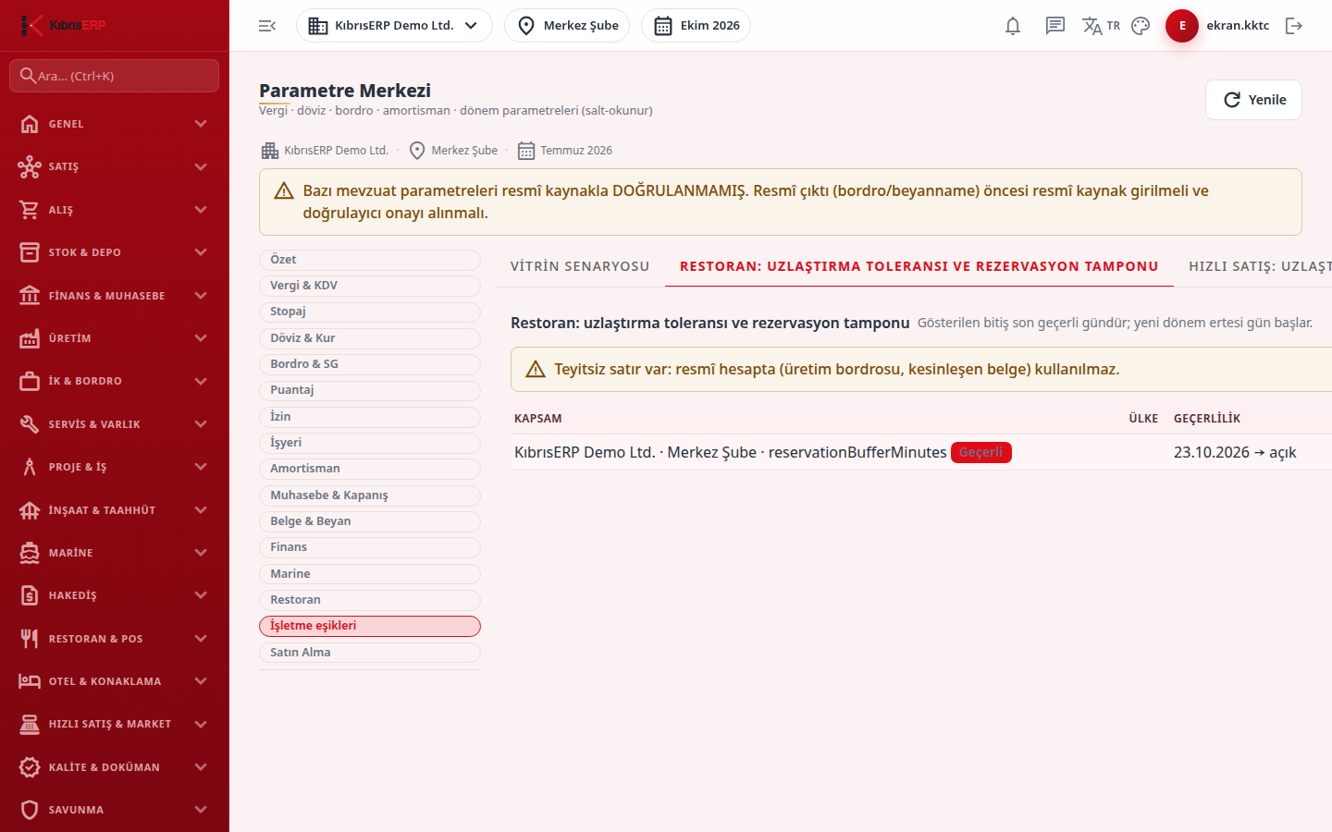Expand the PROJE & İŞ chevron
Screen dimensions: 1332x832
[201, 467]
